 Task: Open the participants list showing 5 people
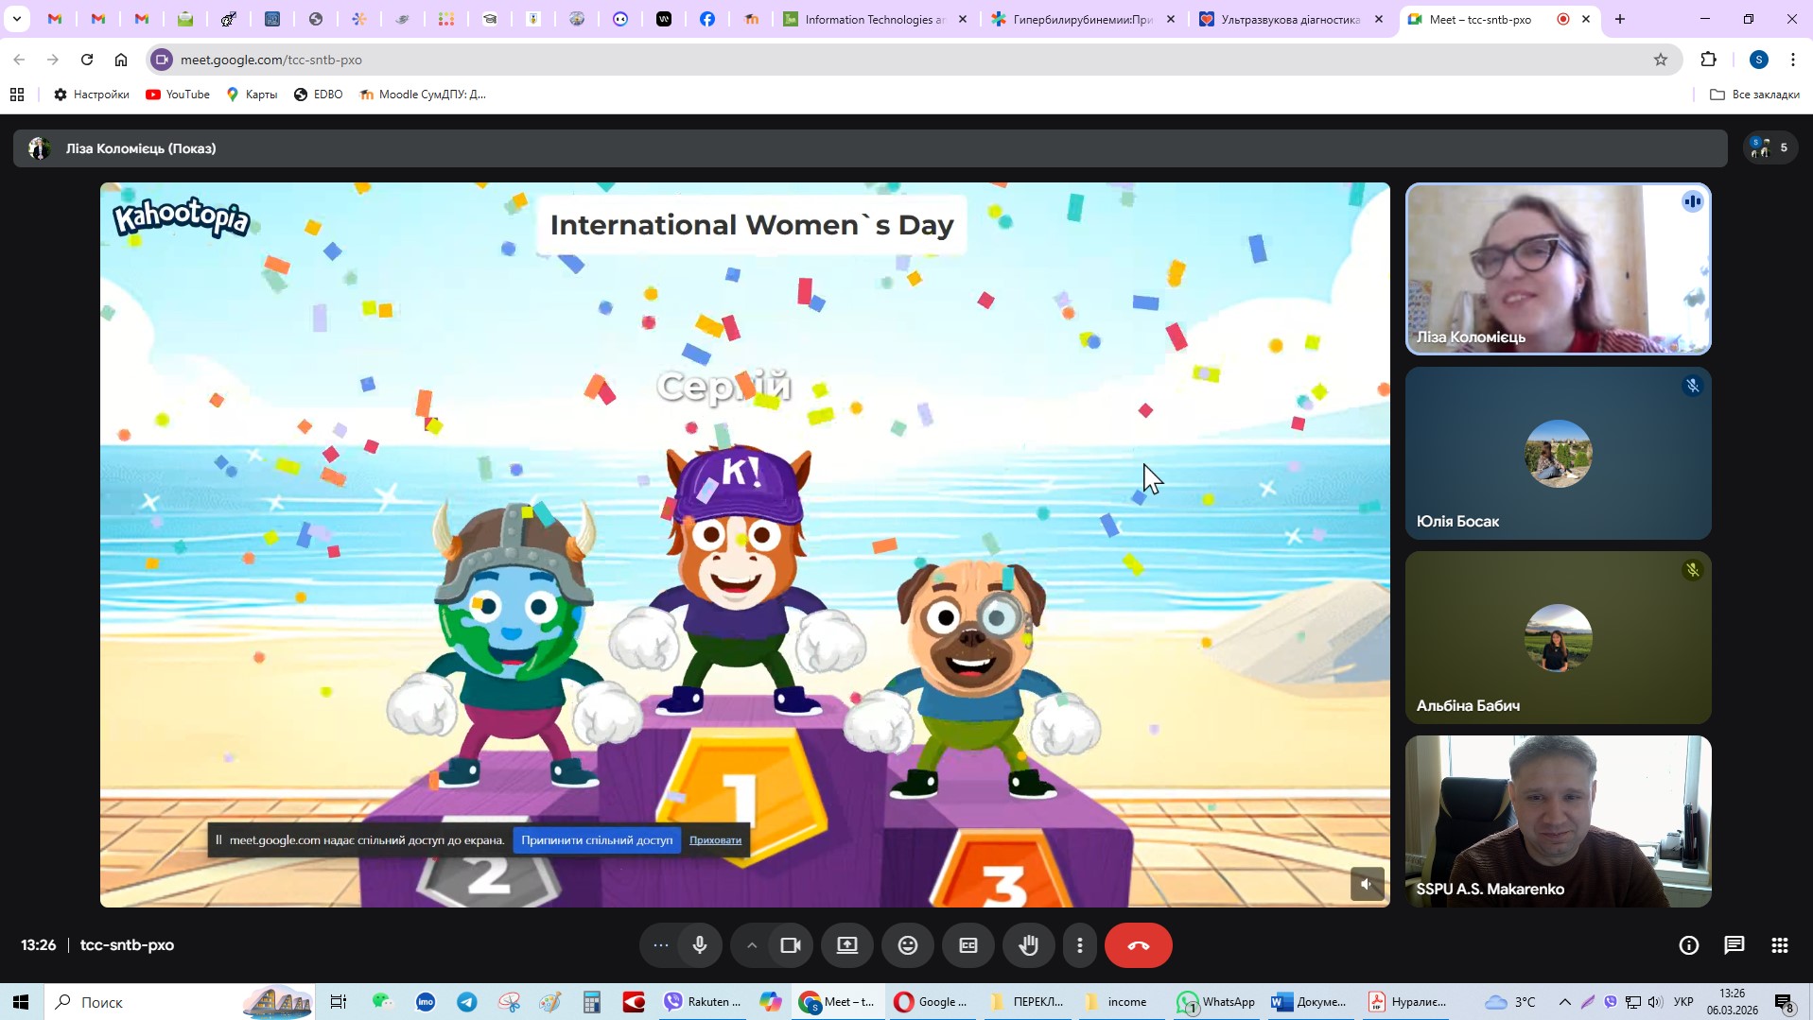click(1769, 147)
